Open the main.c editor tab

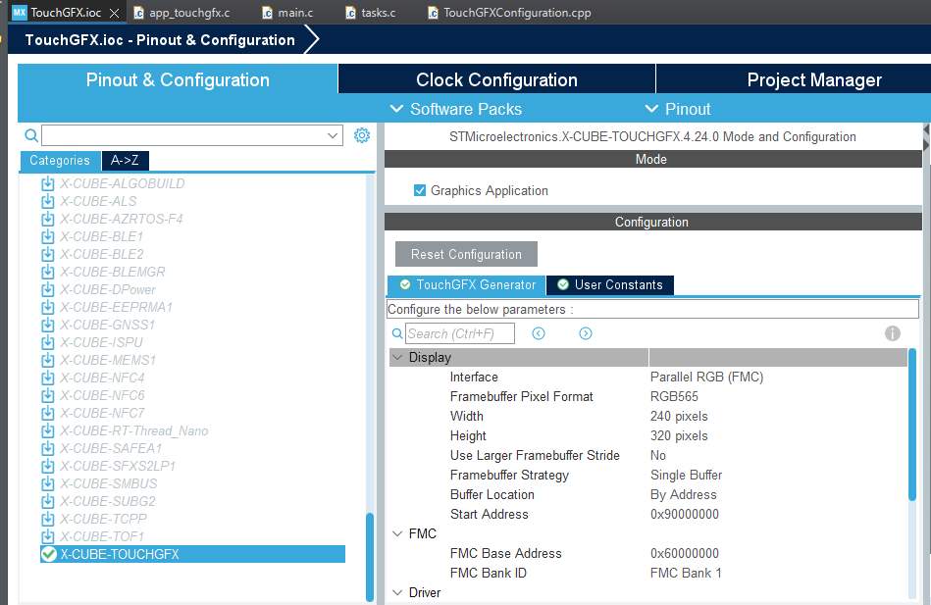[x=288, y=13]
